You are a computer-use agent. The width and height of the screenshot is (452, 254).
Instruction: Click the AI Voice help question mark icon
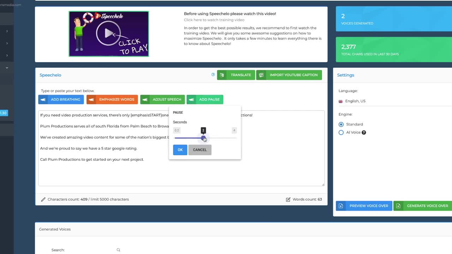[x=364, y=133]
